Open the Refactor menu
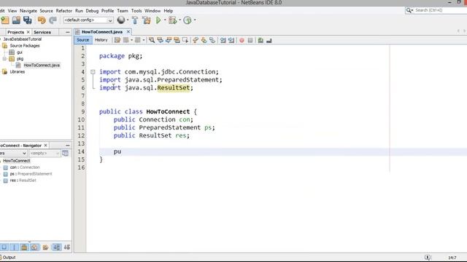The height and width of the screenshot is (262, 467). [x=64, y=11]
